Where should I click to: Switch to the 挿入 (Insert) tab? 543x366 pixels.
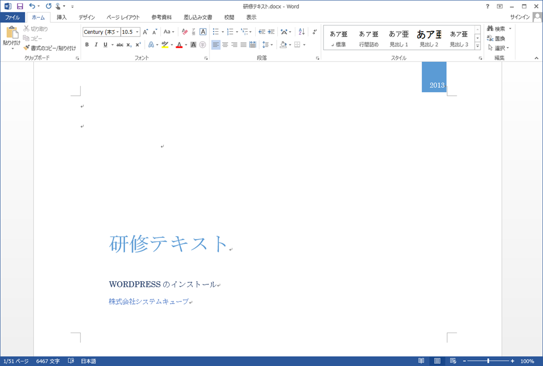(62, 17)
